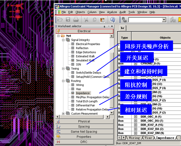Open the Wiring worksheet in tree

click(80, 85)
